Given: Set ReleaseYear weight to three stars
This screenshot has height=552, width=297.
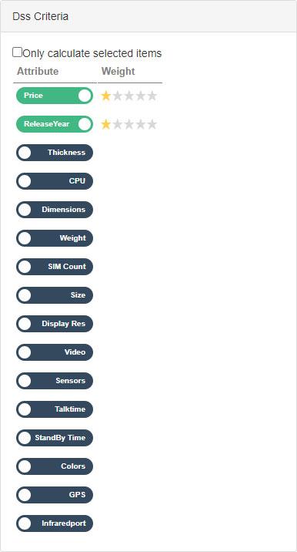Looking at the screenshot, I should click(129, 124).
